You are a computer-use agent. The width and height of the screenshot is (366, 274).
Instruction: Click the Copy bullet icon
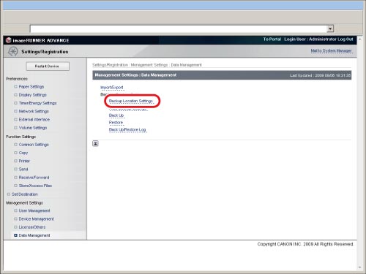[15, 153]
